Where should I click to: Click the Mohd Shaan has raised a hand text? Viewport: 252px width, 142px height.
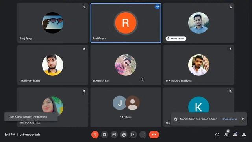point(198,119)
